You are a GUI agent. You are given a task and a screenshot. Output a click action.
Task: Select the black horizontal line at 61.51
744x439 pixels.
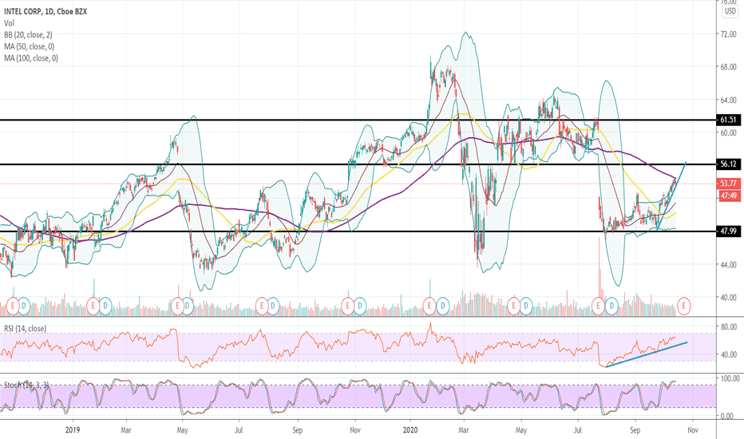358,120
